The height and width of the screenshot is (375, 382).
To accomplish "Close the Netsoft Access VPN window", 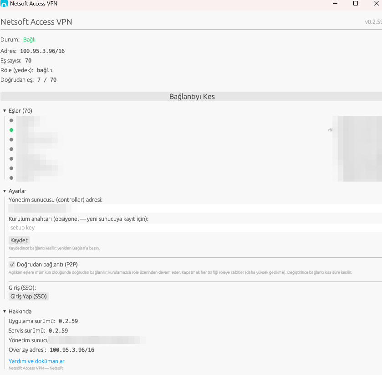I will 376,3.
